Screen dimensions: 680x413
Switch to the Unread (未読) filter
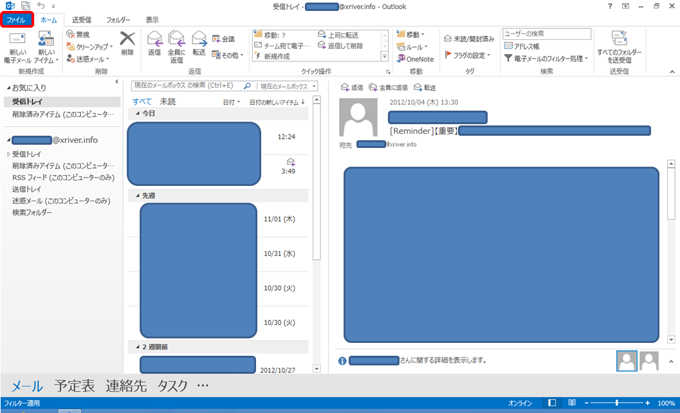tap(167, 102)
